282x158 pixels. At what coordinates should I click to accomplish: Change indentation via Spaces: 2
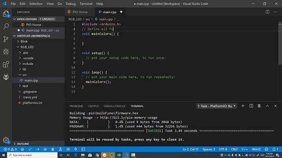point(208,149)
